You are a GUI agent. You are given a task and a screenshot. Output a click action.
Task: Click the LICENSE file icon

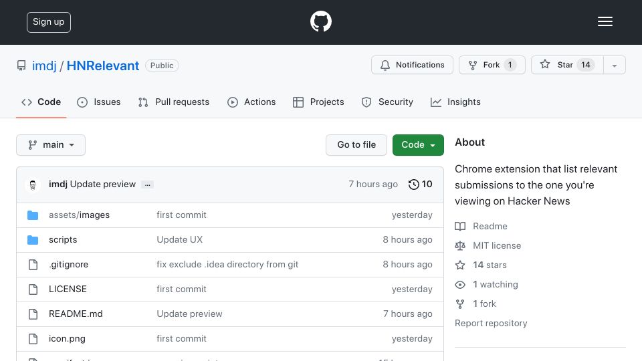pyautogui.click(x=33, y=289)
